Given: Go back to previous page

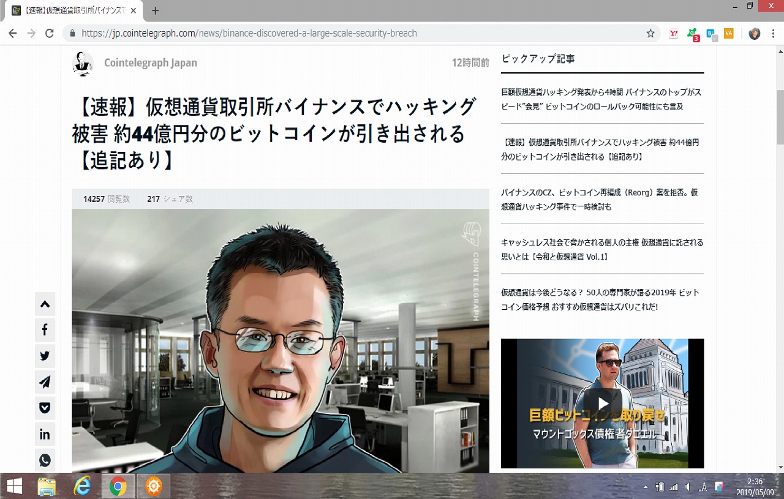Looking at the screenshot, I should pyautogui.click(x=13, y=33).
